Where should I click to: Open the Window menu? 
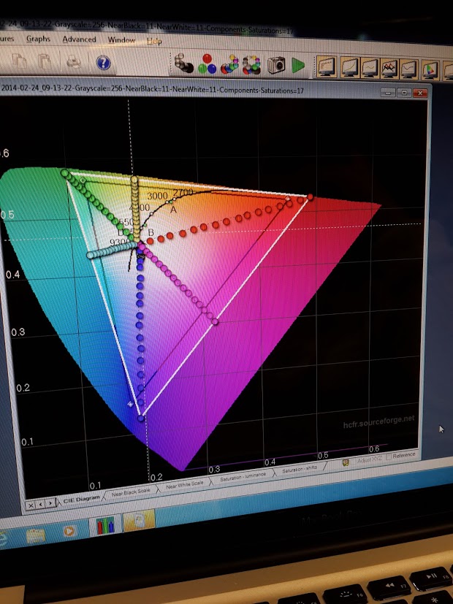point(121,39)
